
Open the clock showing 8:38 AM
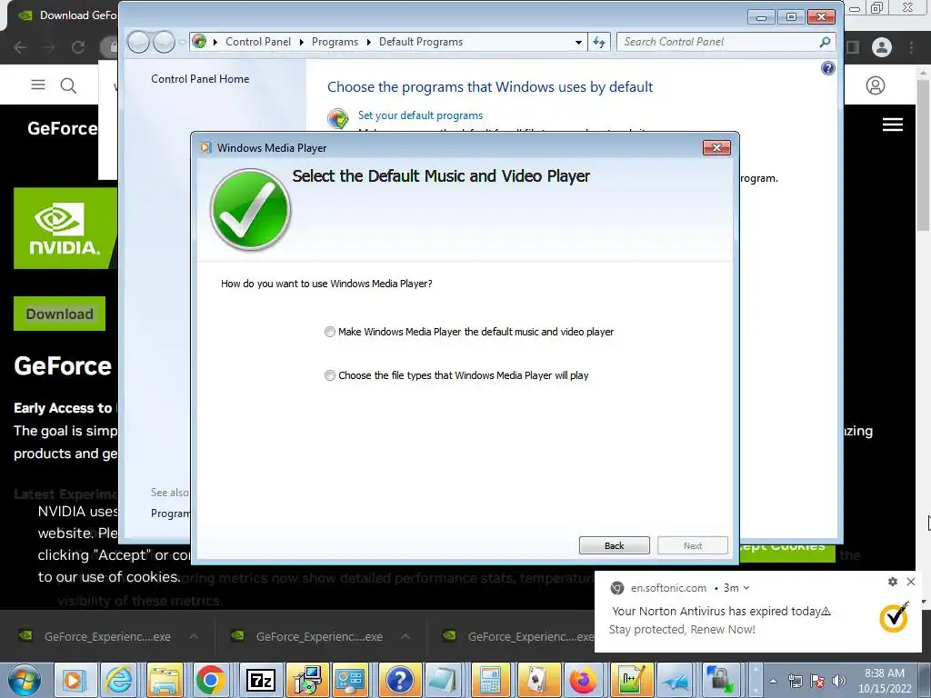click(x=884, y=681)
